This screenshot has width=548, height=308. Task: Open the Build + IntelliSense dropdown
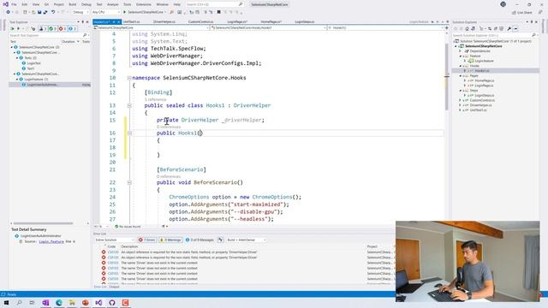click(x=246, y=240)
